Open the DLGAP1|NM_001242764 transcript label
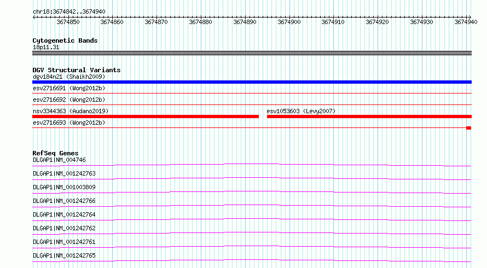487x268 pixels. 64,214
